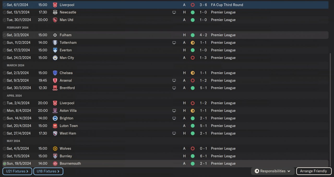The height and width of the screenshot is (177, 334).
Task: Open the 6 - 1 Burnley match result
Action: [203, 156]
